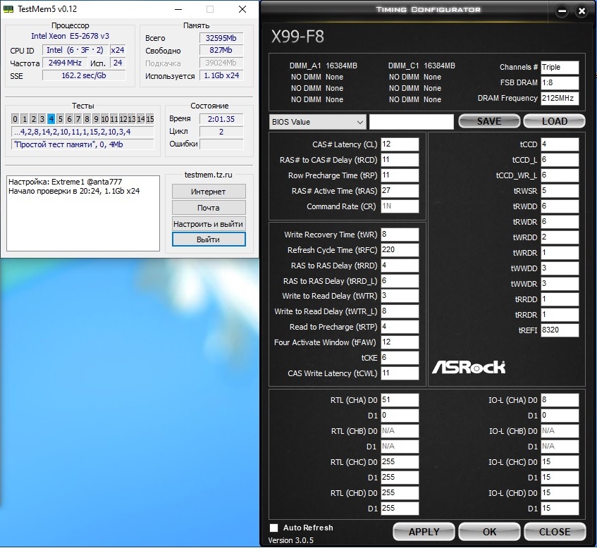Select test number 4 highlighted box
597x548 pixels.
(x=51, y=119)
